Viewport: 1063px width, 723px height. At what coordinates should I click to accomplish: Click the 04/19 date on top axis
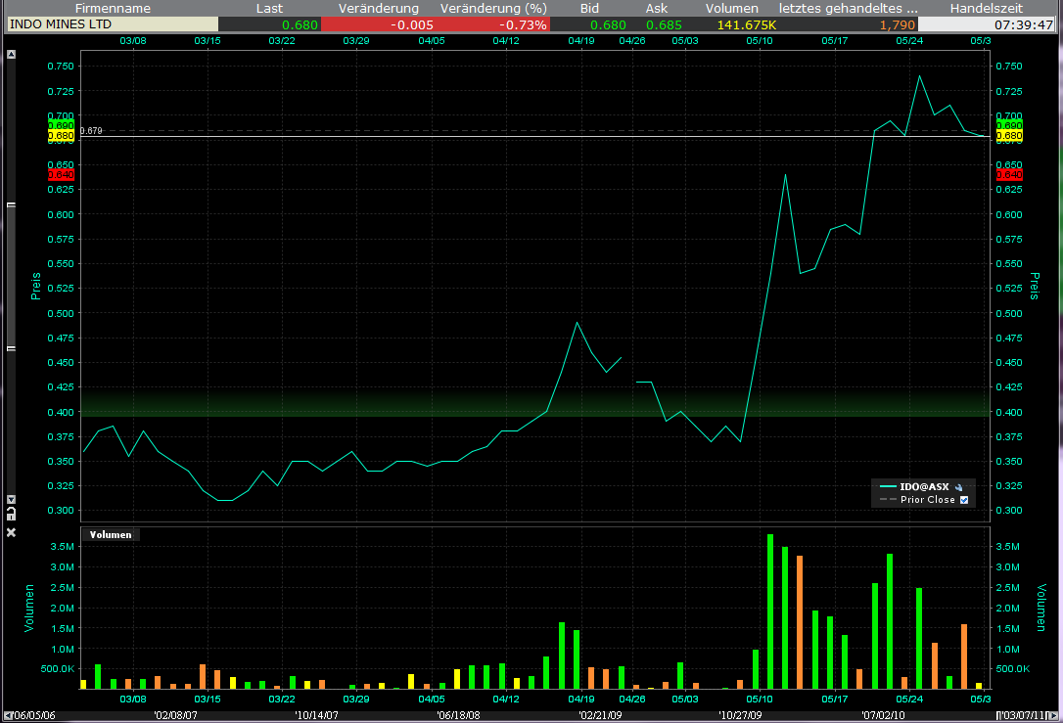[x=581, y=41]
